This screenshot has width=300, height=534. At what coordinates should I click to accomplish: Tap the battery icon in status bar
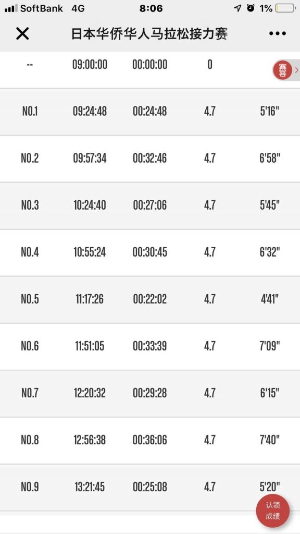[285, 8]
